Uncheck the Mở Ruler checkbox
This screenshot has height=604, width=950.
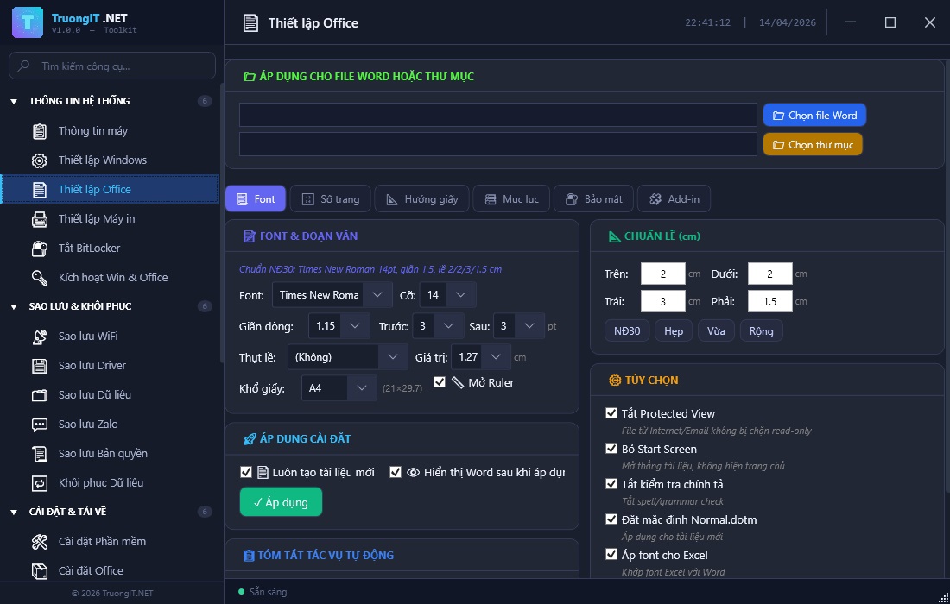point(440,382)
